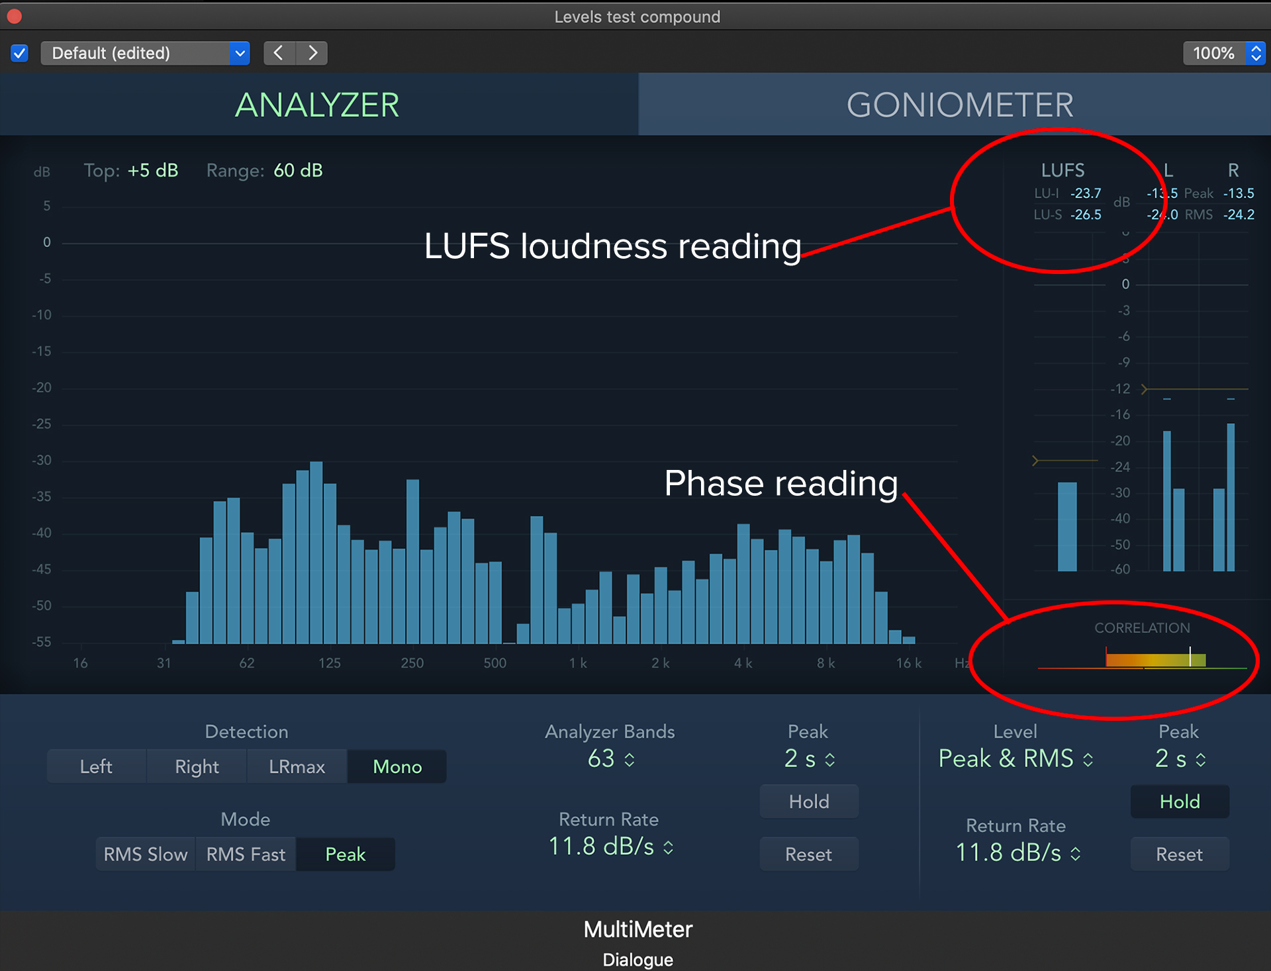Screen dimensions: 1271x971
Task: Click the previous preset arrow button
Action: pyautogui.click(x=279, y=53)
